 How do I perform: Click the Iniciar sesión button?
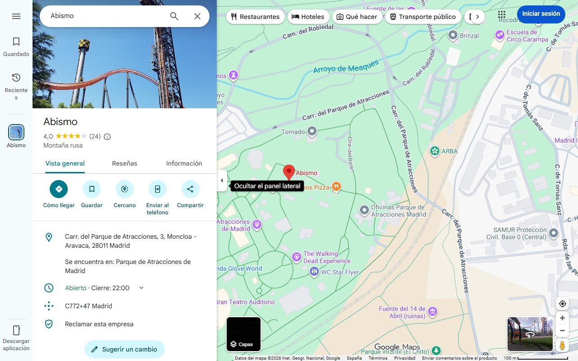pos(541,14)
